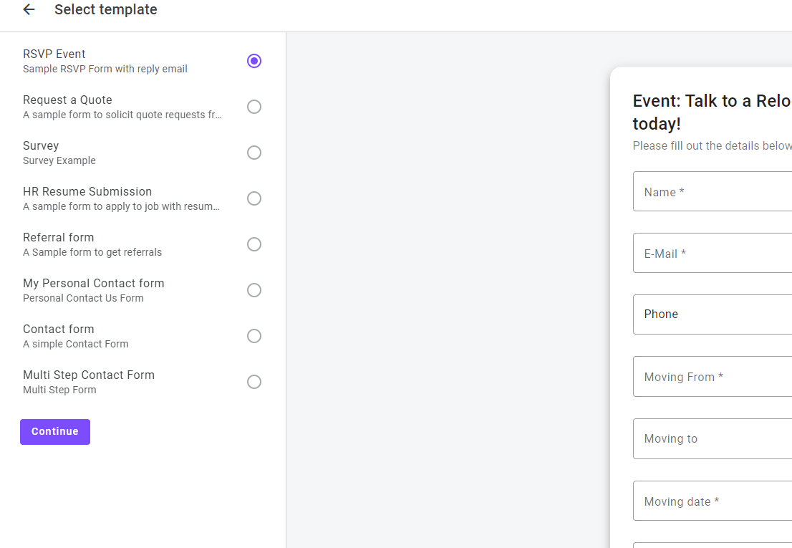Select the Contact form template

tap(254, 336)
